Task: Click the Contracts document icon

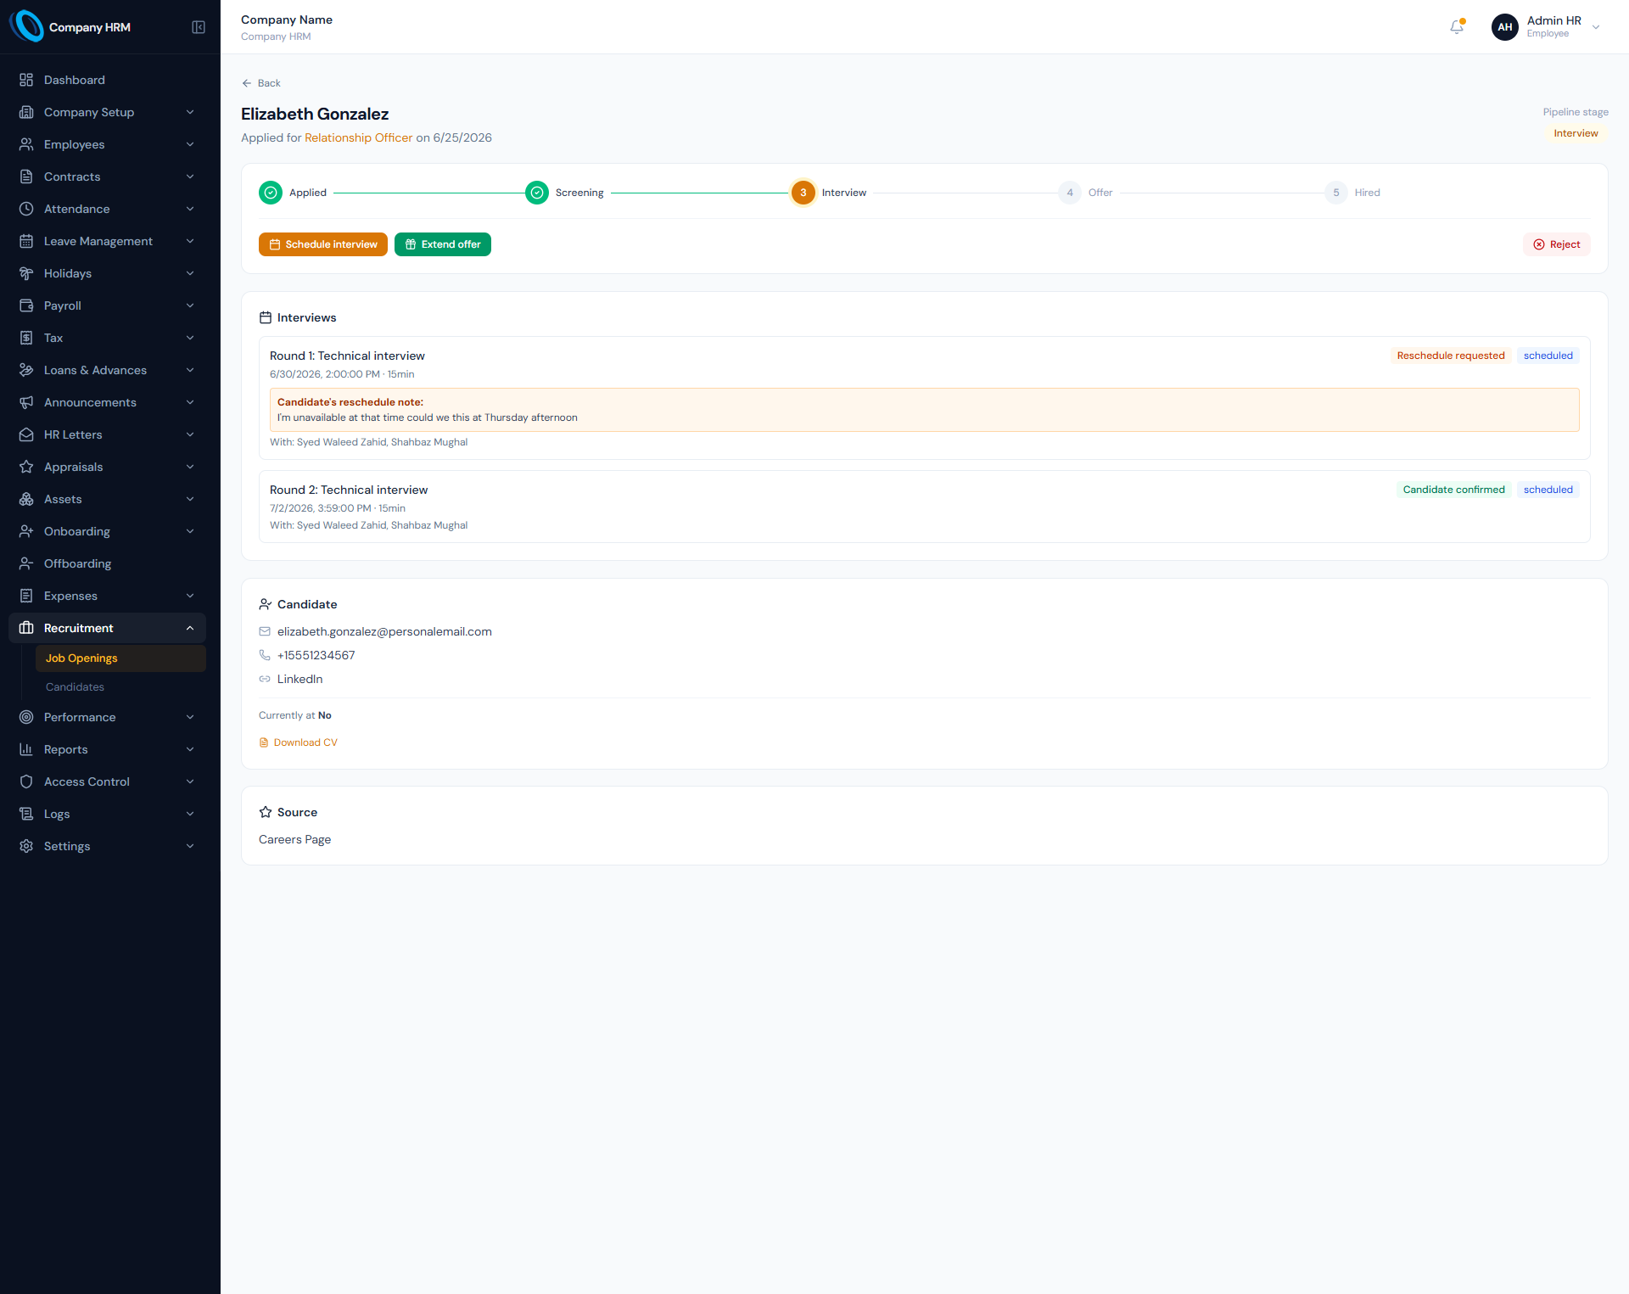Action: [26, 176]
